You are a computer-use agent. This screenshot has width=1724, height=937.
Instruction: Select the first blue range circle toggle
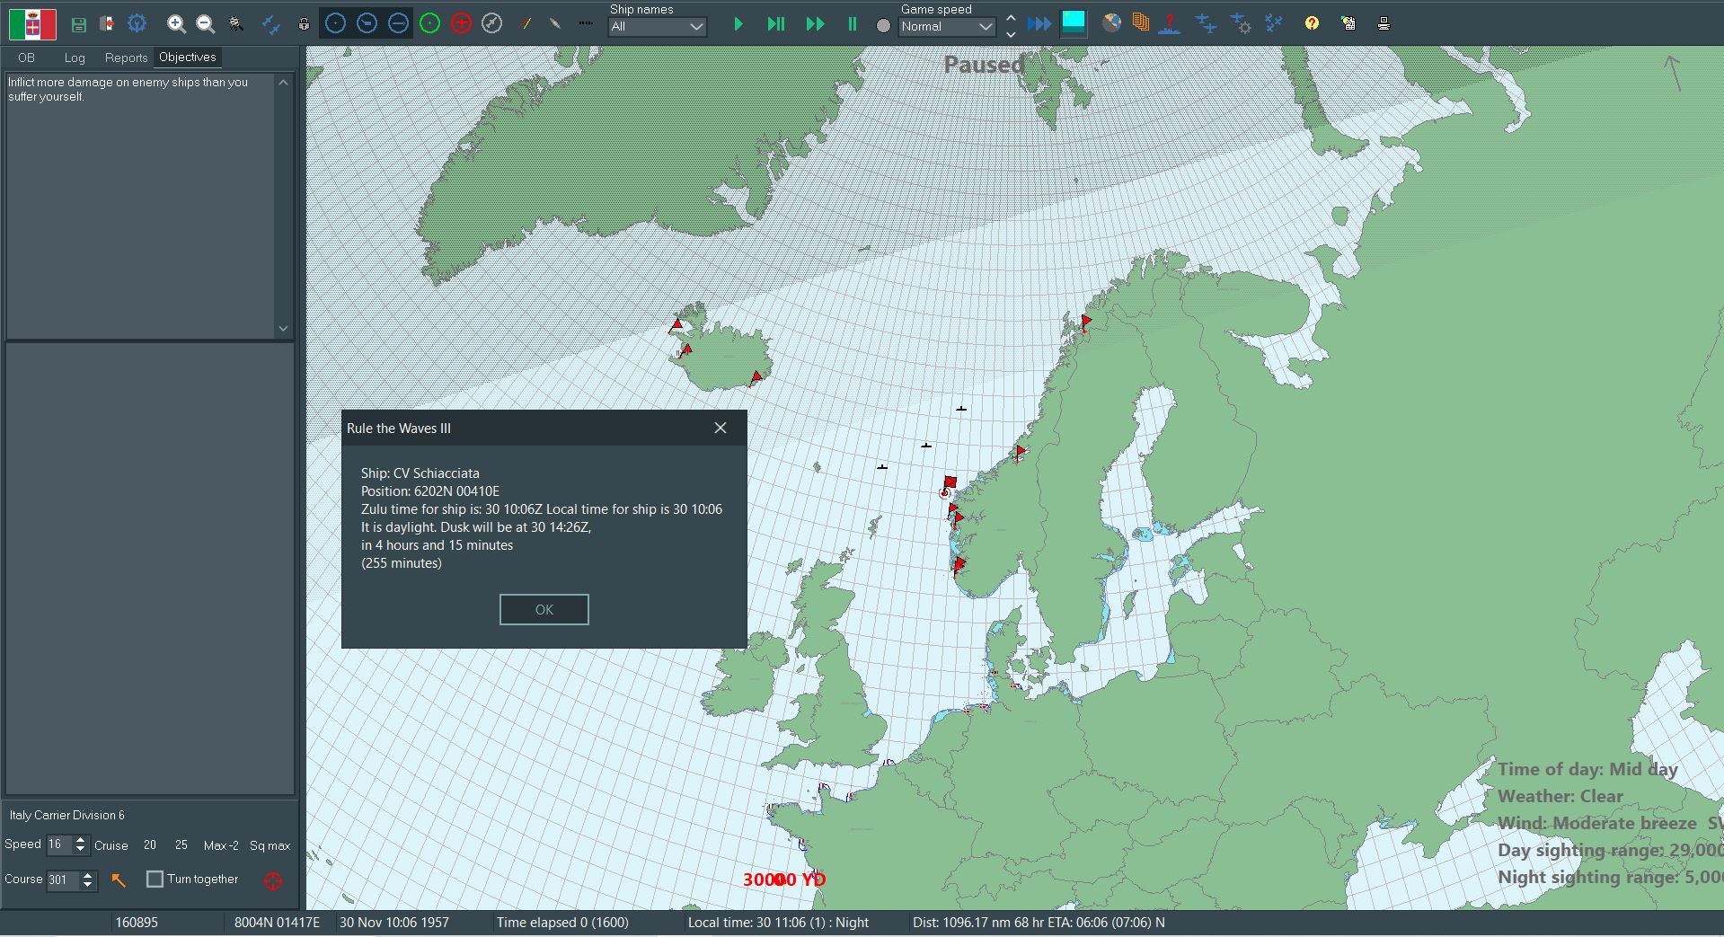point(335,24)
